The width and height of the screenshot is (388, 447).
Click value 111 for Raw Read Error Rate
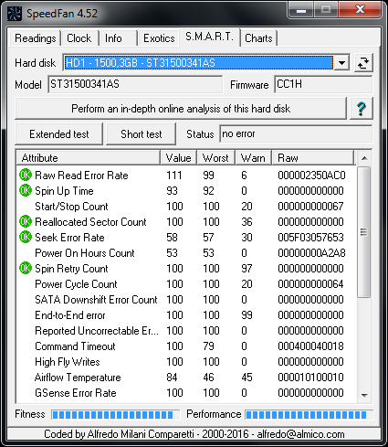174,176
